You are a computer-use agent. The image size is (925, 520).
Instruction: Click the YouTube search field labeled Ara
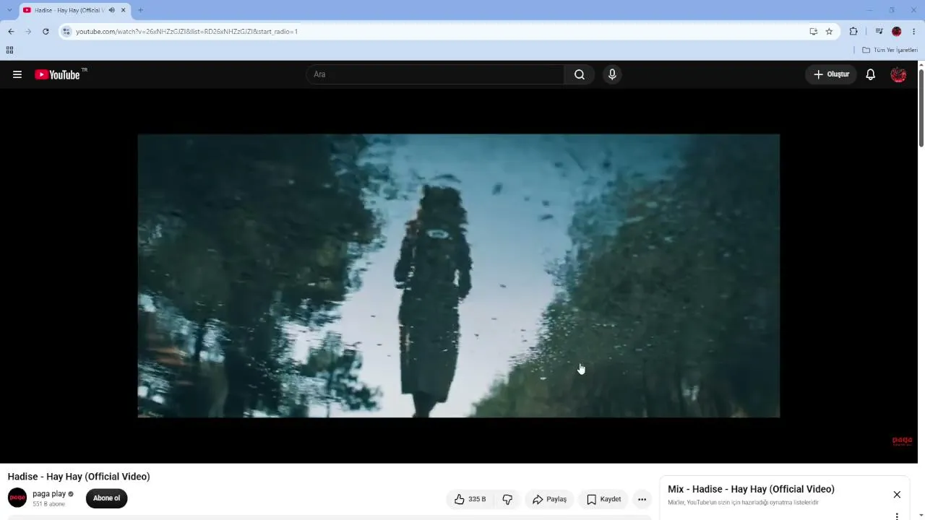[x=435, y=74]
